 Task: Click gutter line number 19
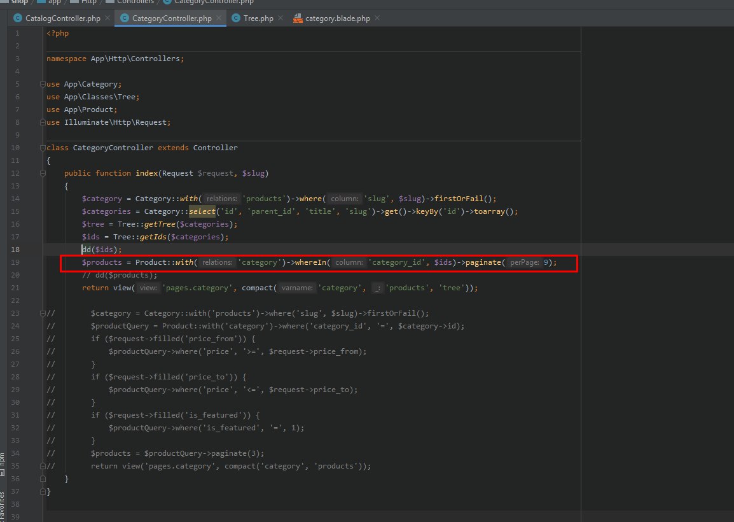point(15,262)
